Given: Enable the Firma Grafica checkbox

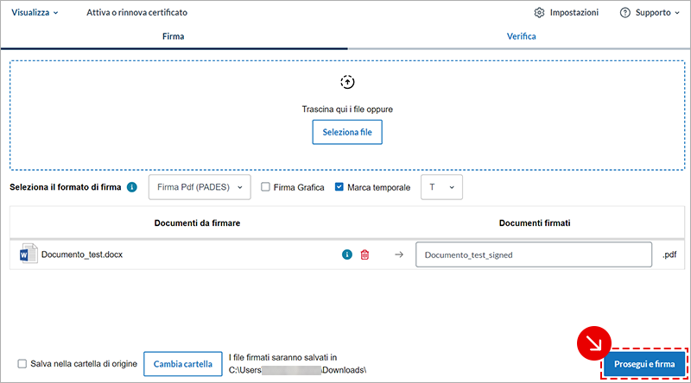Looking at the screenshot, I should (266, 187).
